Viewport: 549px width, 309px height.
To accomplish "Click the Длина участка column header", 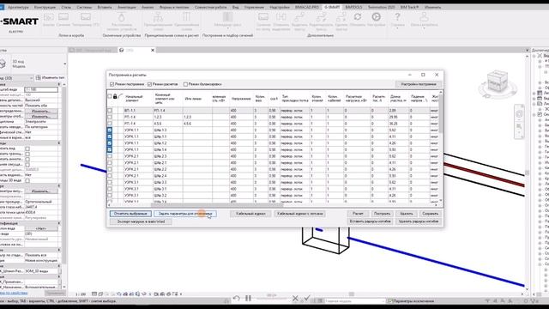I will point(398,98).
